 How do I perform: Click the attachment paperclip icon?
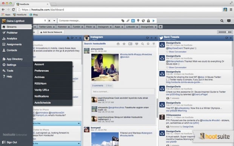click(x=128, y=21)
